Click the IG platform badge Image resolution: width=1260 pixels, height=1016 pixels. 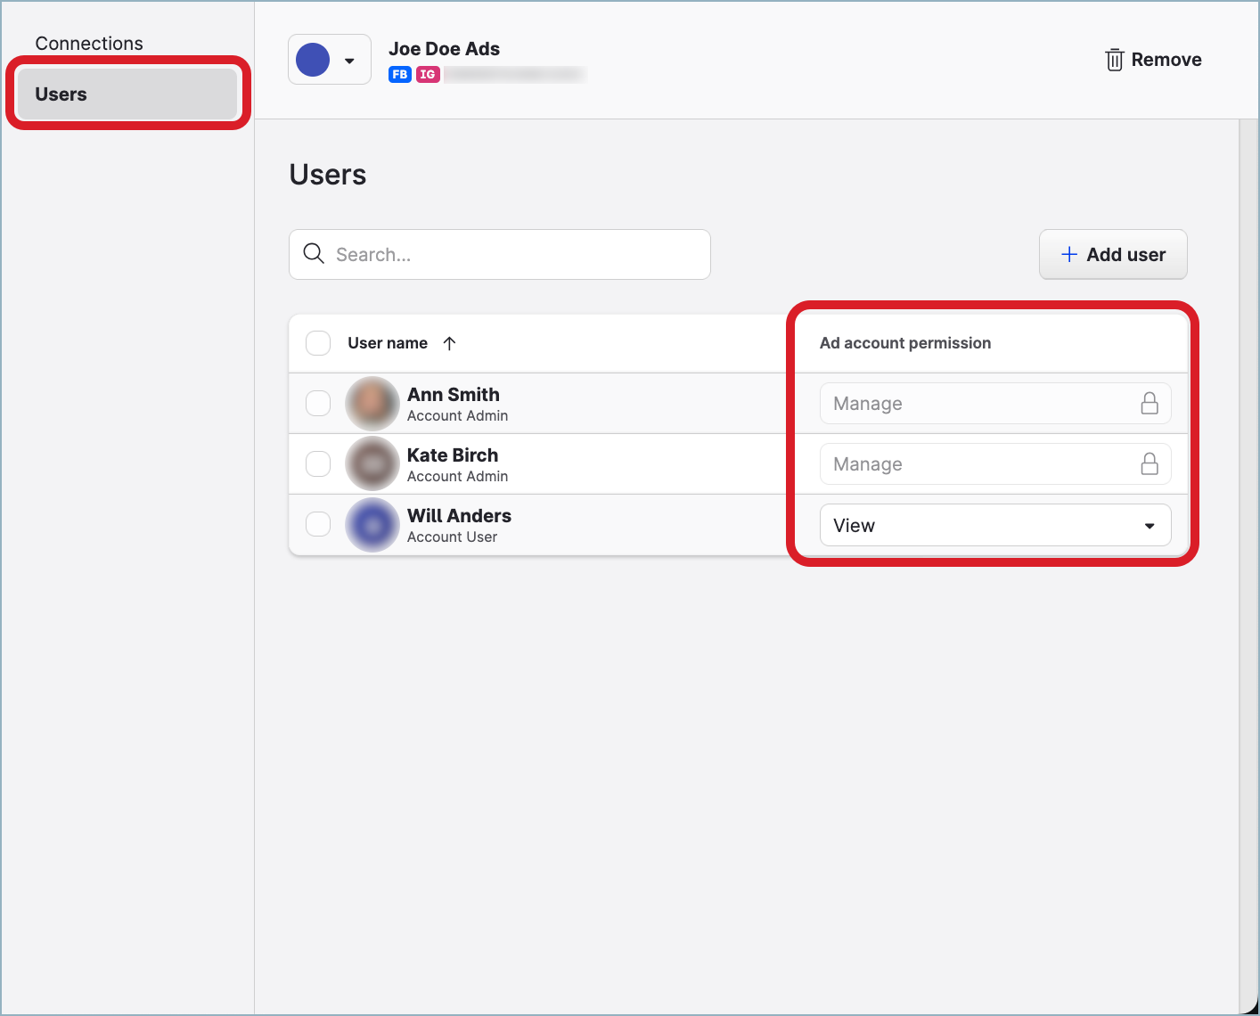428,75
